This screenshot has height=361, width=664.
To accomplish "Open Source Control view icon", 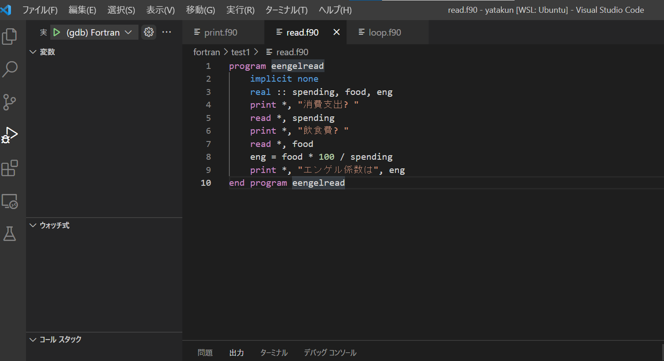I will [x=10, y=102].
